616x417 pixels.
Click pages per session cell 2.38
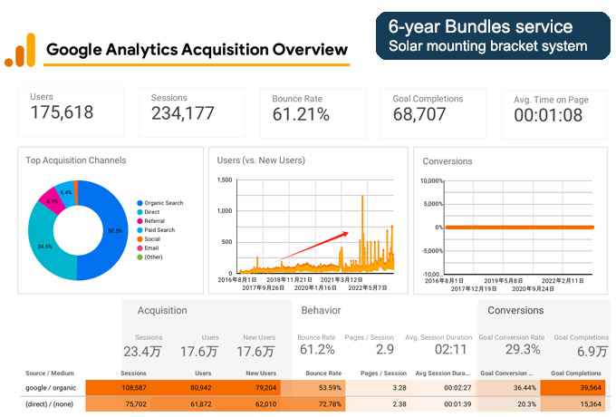[399, 404]
